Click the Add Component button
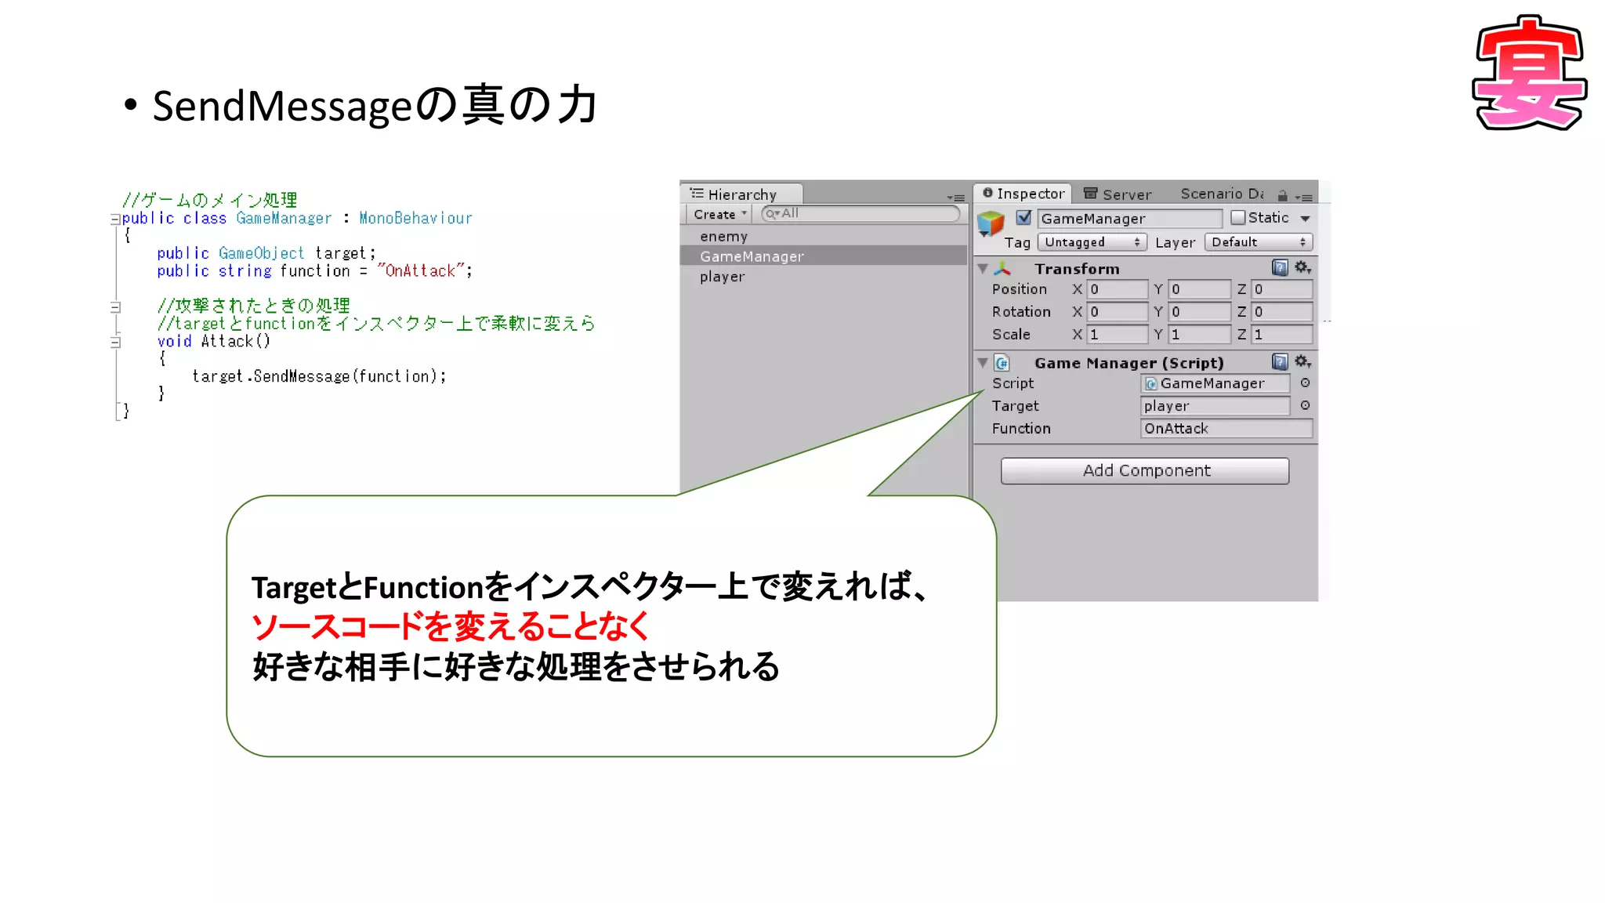This screenshot has width=1605, height=903. (x=1145, y=470)
